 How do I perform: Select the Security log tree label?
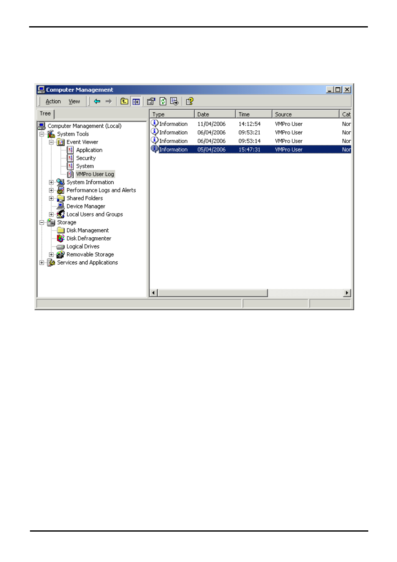pyautogui.click(x=86, y=158)
